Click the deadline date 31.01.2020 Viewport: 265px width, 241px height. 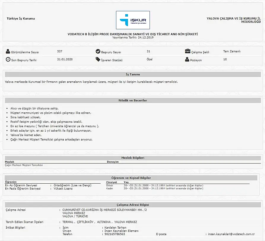pos(65,59)
